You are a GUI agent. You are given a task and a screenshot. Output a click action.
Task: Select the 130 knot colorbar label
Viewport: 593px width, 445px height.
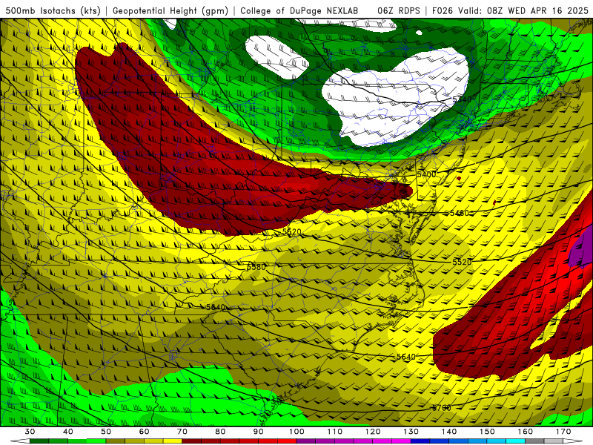(411, 432)
